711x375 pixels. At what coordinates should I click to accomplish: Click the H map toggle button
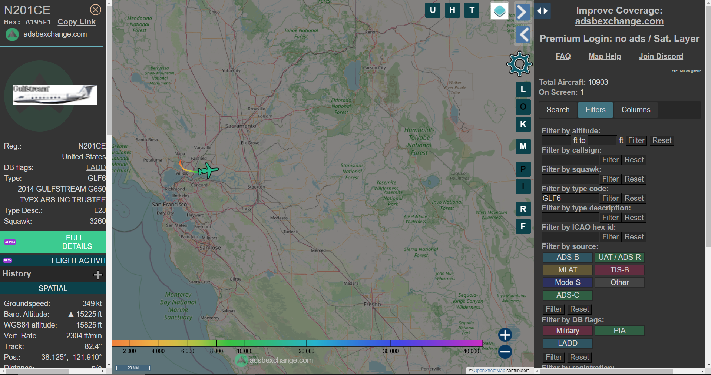[452, 10]
